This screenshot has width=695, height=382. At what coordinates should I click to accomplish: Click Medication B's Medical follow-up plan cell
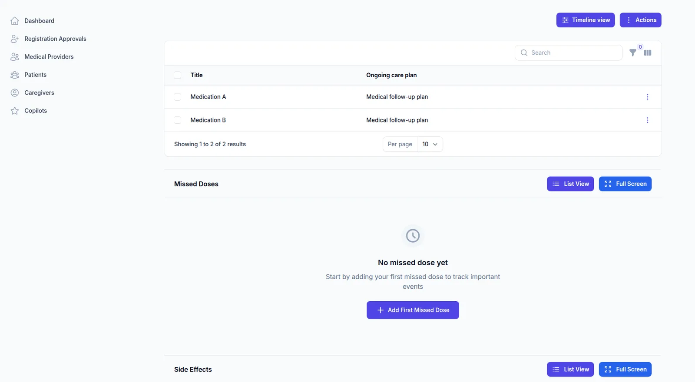pyautogui.click(x=397, y=120)
